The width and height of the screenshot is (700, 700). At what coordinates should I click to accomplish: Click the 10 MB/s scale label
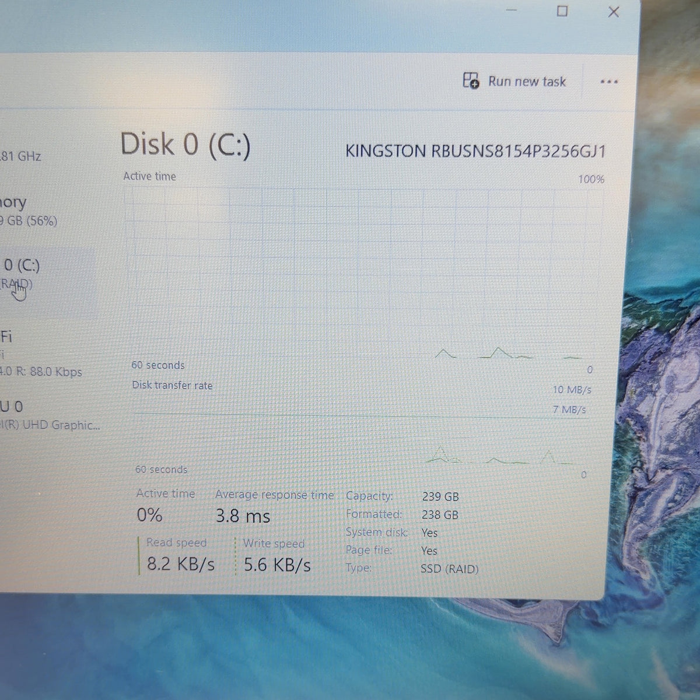coord(572,390)
